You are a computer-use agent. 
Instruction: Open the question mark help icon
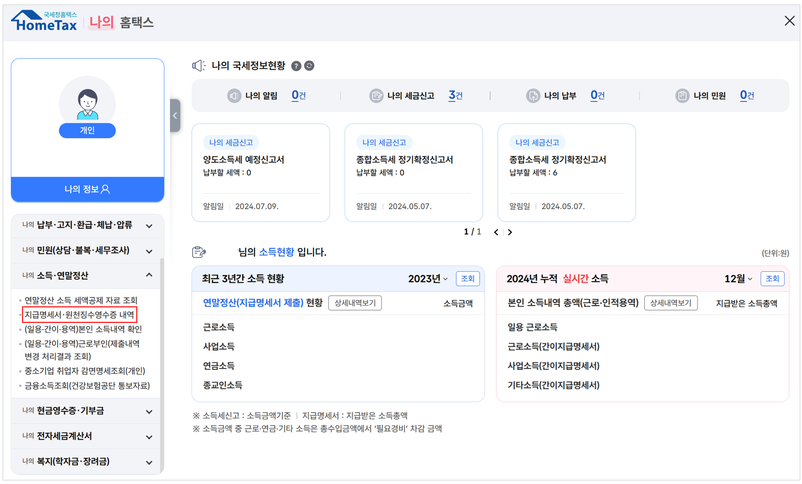[296, 66]
